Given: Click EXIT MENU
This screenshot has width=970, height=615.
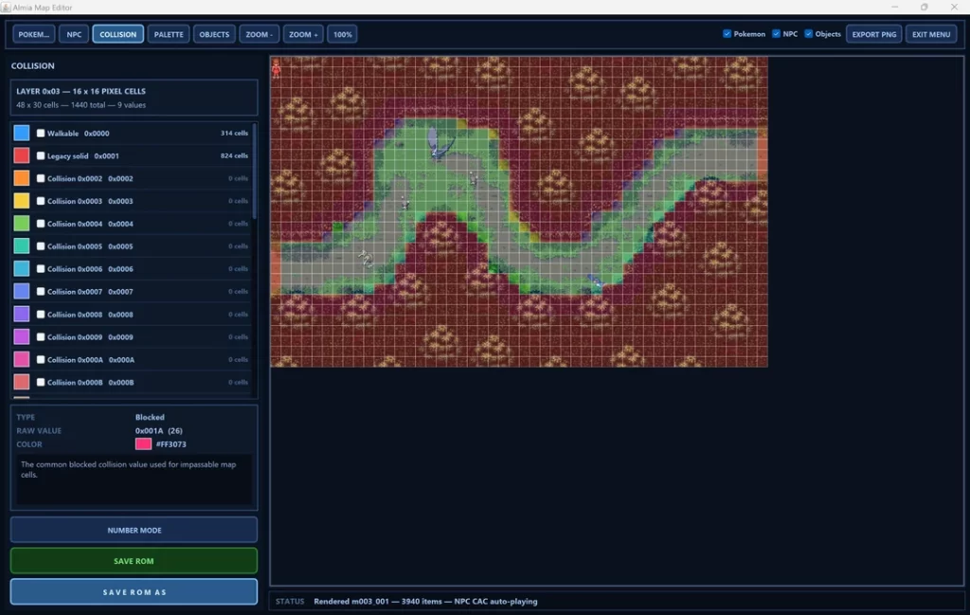Looking at the screenshot, I should 931,34.
